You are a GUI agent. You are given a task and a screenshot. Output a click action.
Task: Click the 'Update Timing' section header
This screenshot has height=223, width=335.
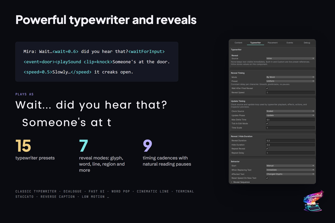click(238, 101)
